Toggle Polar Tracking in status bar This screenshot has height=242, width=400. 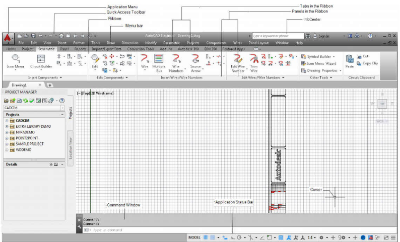(239, 237)
